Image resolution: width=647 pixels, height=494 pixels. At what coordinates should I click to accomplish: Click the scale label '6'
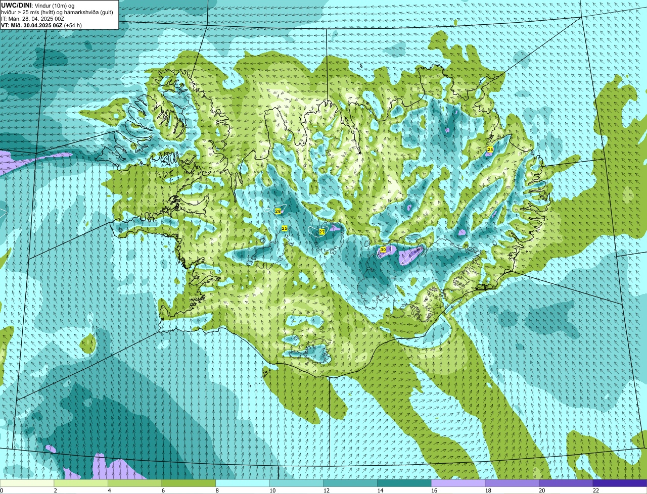163,490
